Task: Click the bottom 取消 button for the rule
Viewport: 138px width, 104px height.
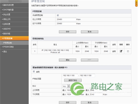Action: point(89,103)
